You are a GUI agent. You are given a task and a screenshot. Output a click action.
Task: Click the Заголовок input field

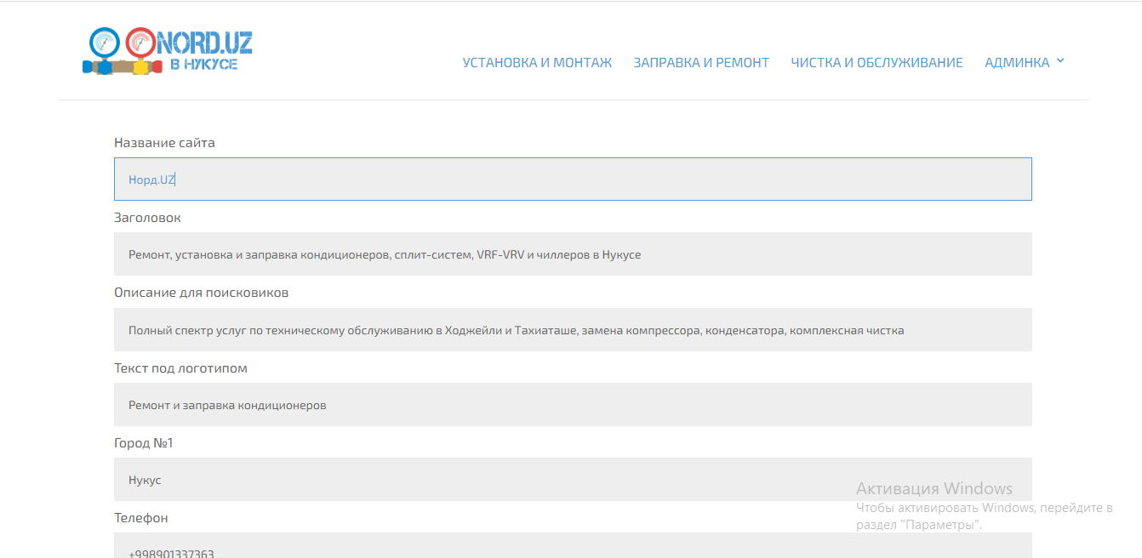[x=573, y=253]
